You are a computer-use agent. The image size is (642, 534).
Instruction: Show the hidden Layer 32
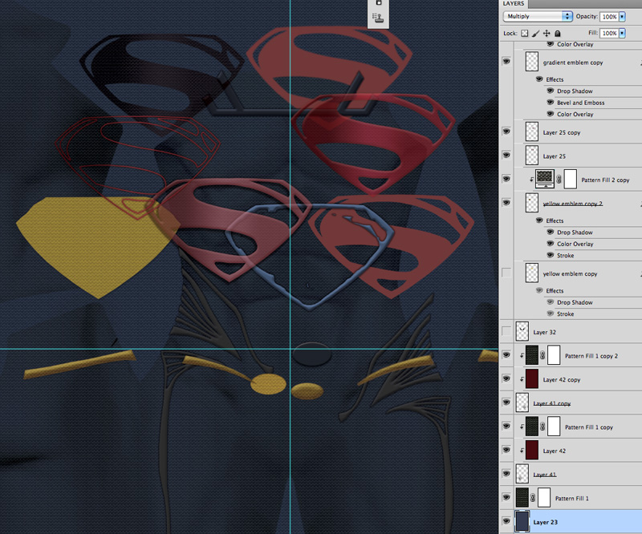coord(506,330)
